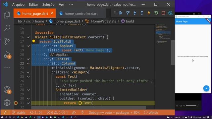212x119 pixels.
Task: Click the code minimap highlighted region
Action: coord(163,32)
